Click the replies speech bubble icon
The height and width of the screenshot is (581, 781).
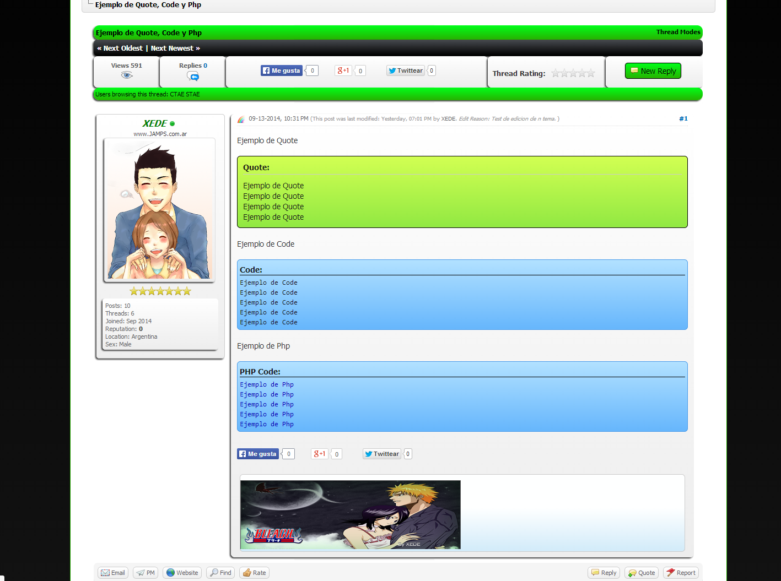tap(193, 77)
